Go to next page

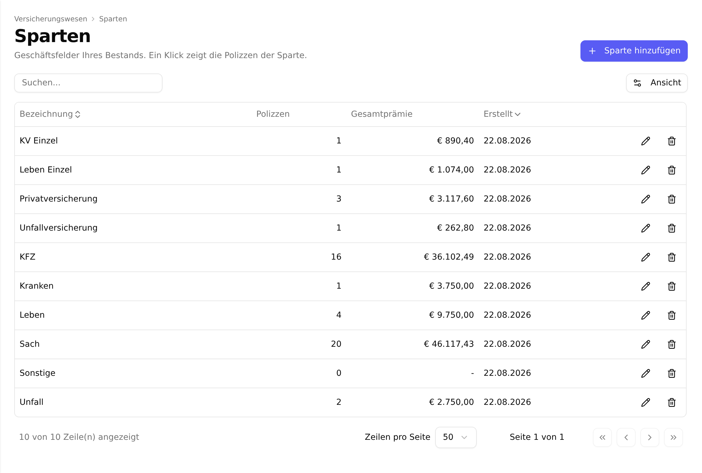[x=650, y=437]
